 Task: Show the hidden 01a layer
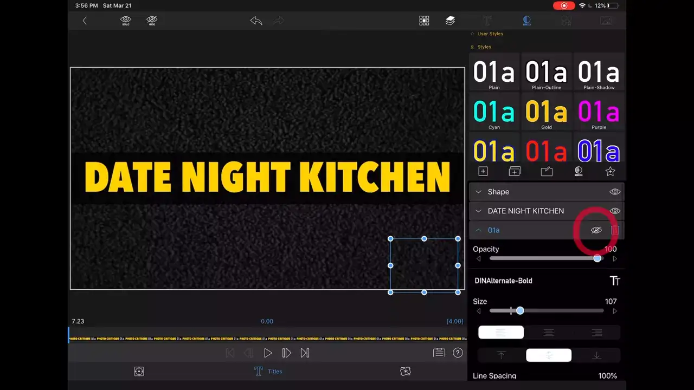pos(596,230)
